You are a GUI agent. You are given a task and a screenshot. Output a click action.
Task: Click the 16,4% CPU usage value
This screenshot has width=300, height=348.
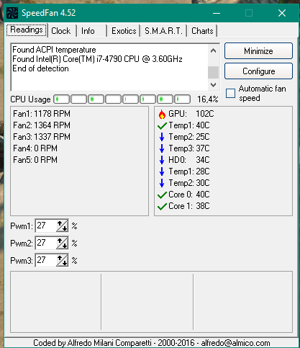tap(208, 99)
